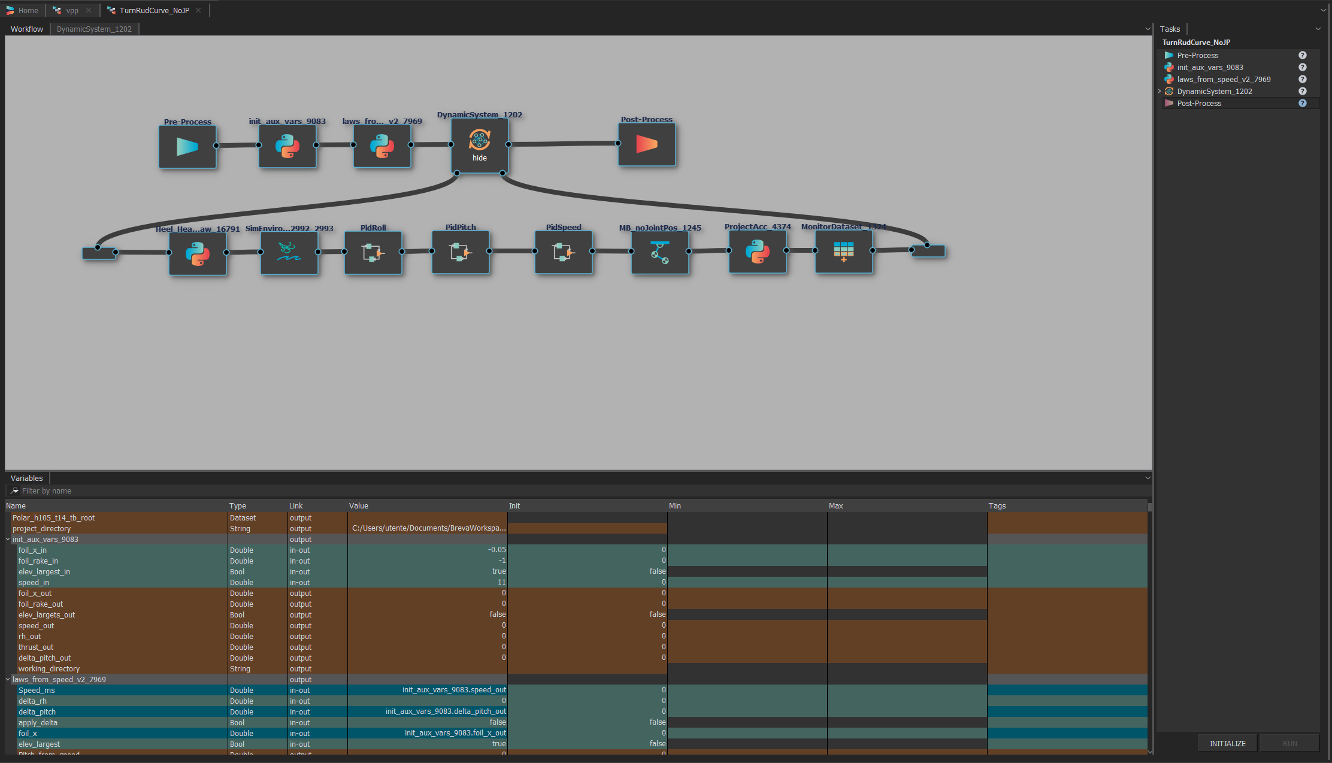Select the PidPitch controller node

point(461,252)
